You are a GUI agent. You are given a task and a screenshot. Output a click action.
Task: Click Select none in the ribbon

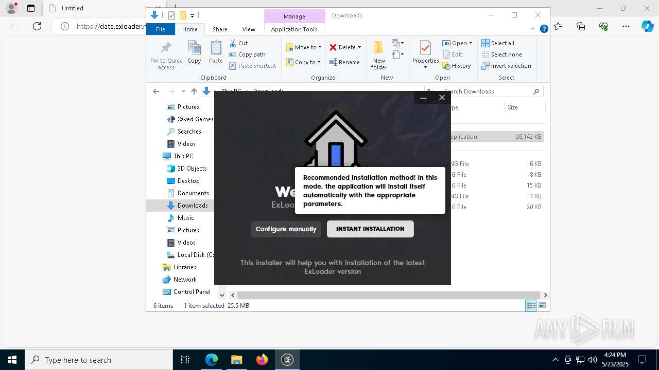[x=501, y=54]
